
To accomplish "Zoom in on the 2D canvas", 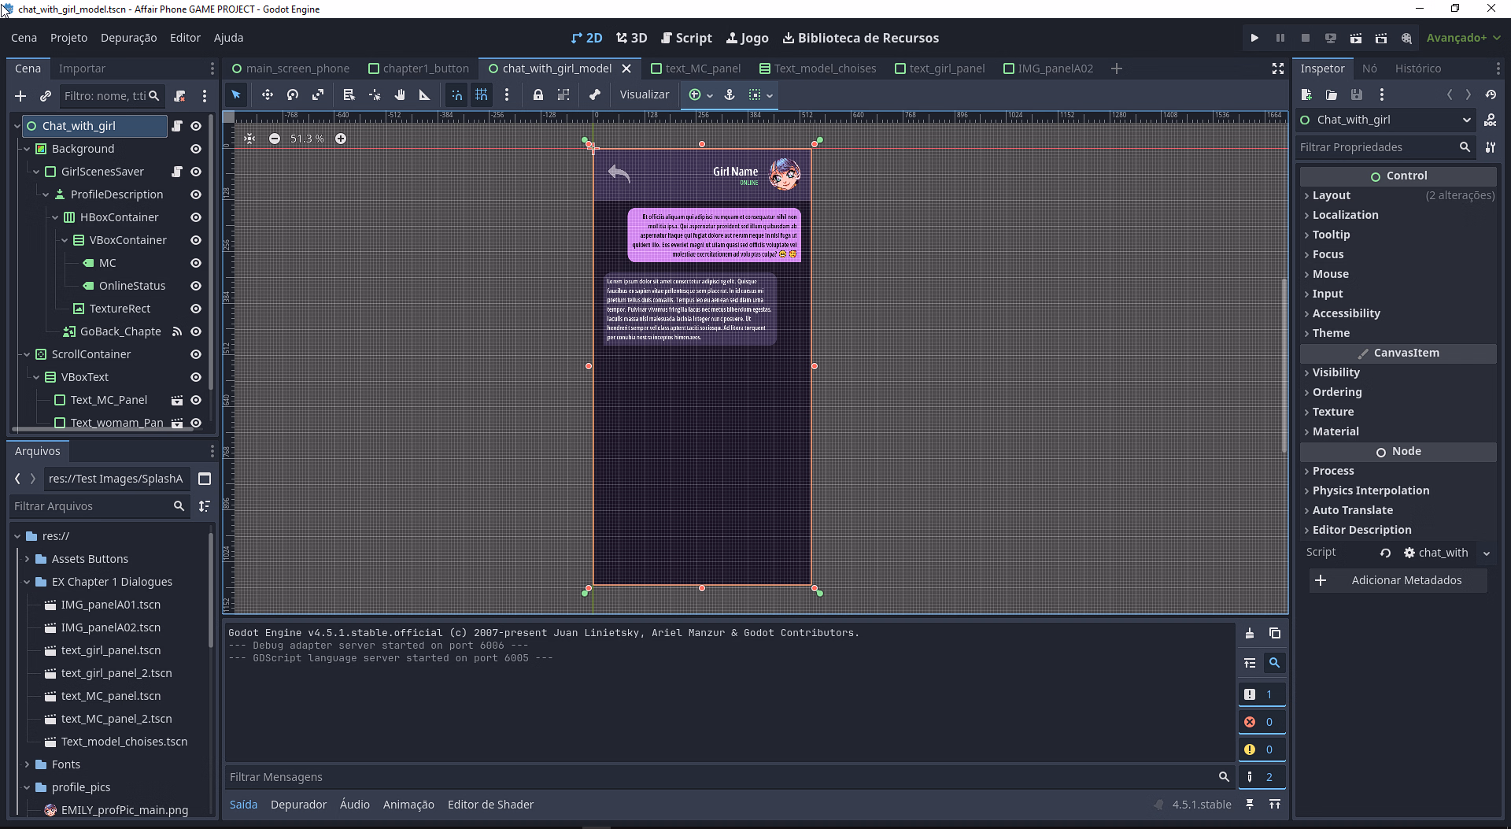I will coord(341,139).
